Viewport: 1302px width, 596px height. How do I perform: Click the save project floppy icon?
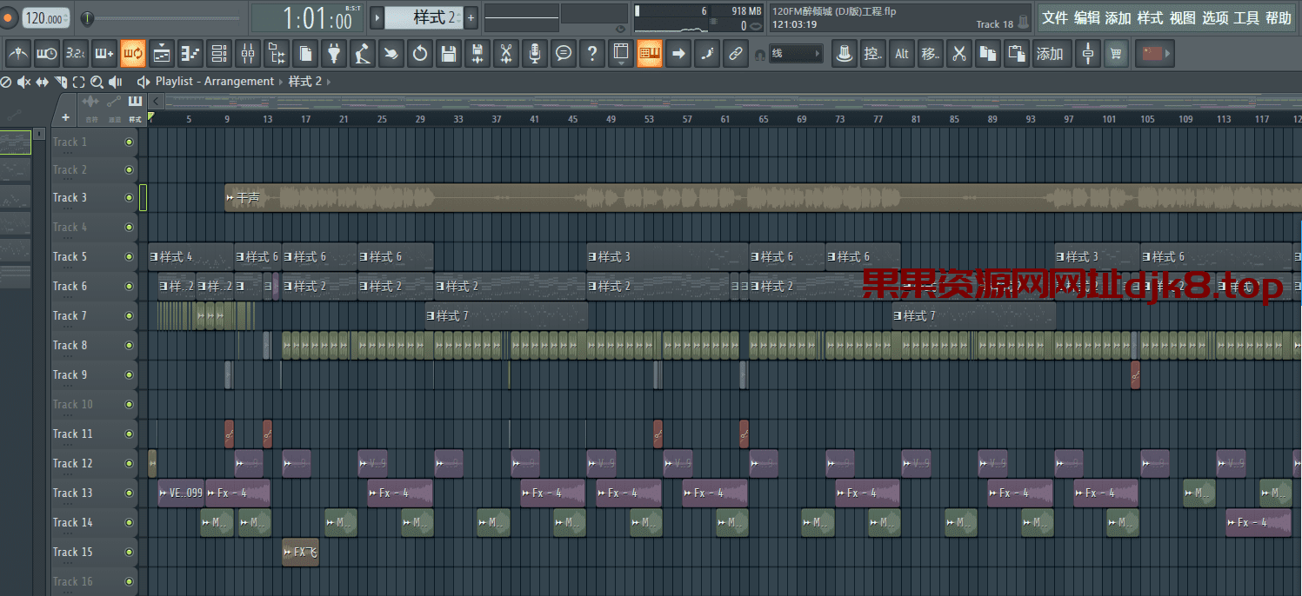click(x=448, y=54)
